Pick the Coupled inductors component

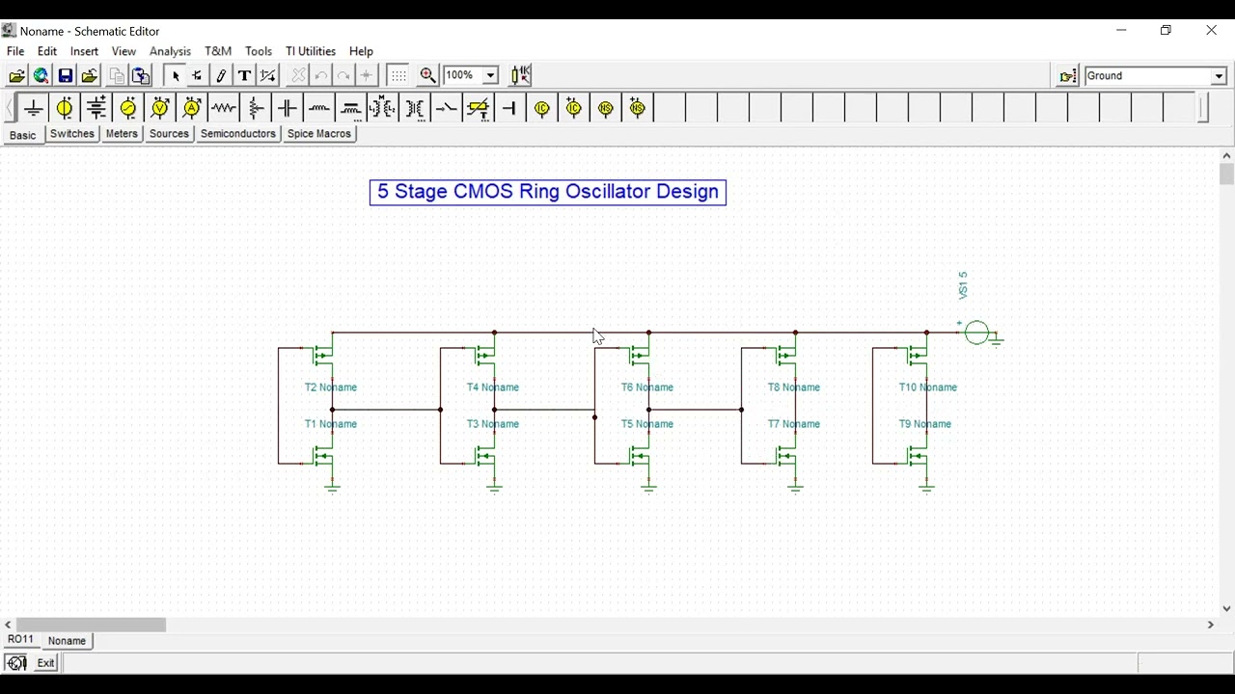(x=351, y=108)
